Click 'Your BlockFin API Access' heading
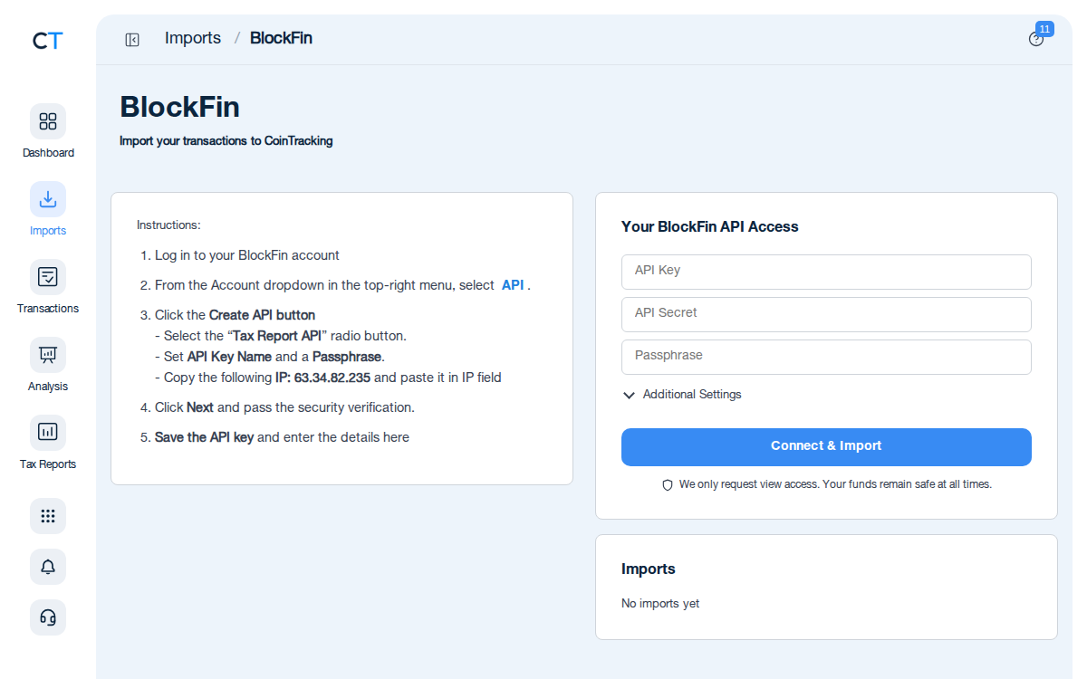1087x679 pixels. [710, 227]
